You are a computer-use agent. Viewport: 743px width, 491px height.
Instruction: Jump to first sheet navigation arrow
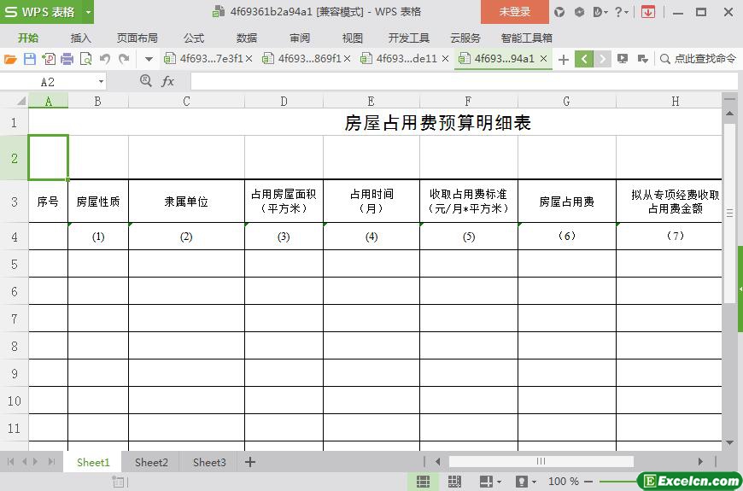[x=10, y=462]
